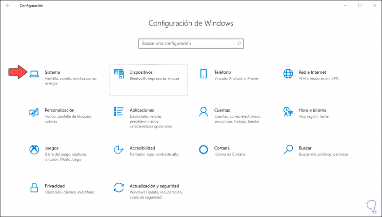Open the Dispositivos keyboard icon

(x=119, y=74)
